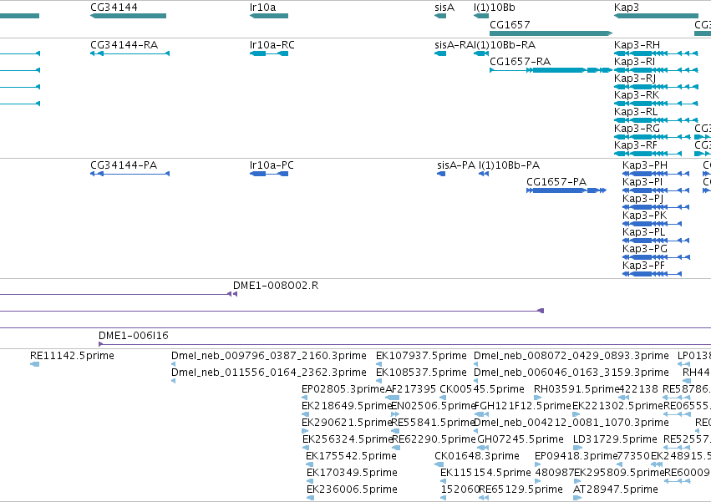This screenshot has height=502, width=711.
Task: Select the Kap3-RK transcript
Action: [656, 104]
